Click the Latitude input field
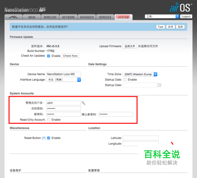This screenshot has height=178, width=197. (141, 138)
